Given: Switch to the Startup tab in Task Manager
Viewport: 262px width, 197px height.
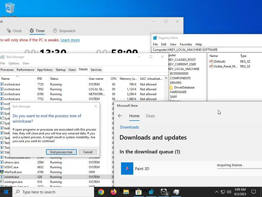Looking at the screenshot, I should pyautogui.click(x=60, y=70).
